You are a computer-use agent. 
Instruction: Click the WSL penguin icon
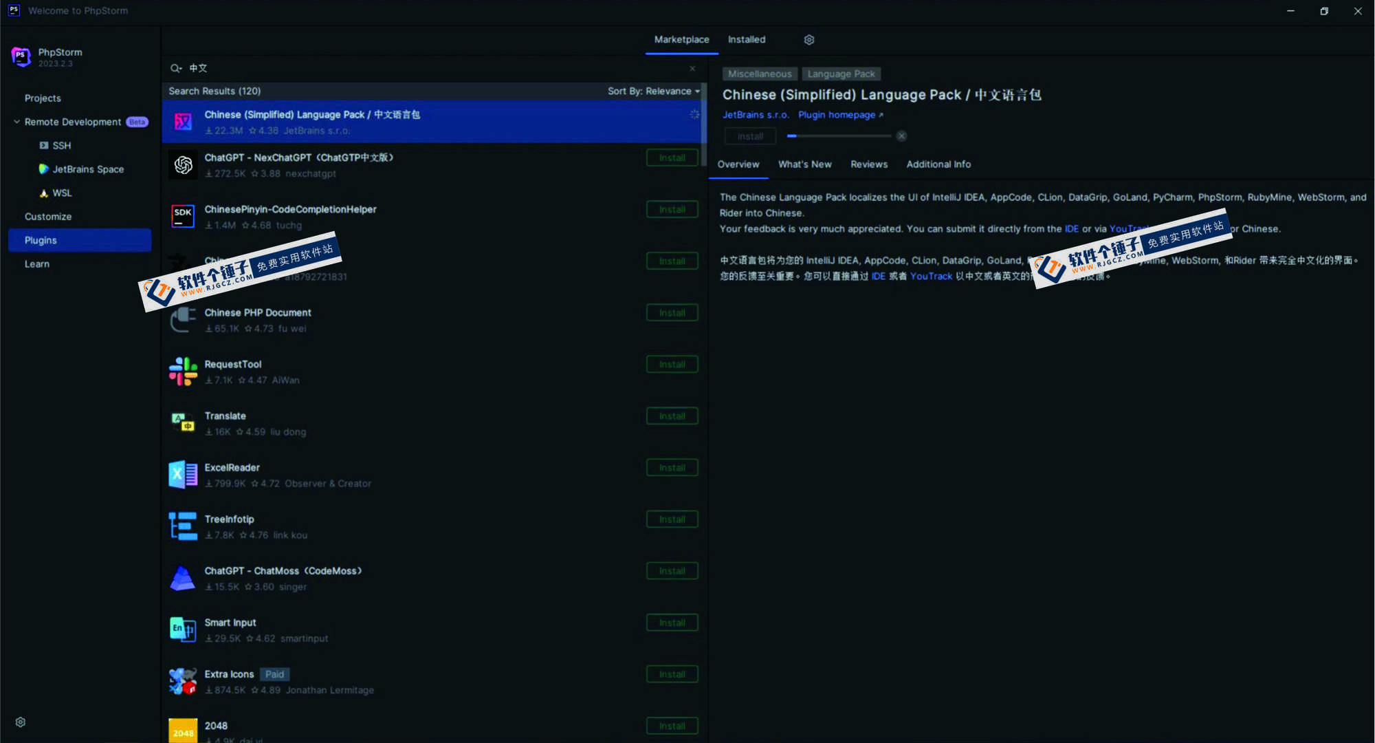click(x=44, y=193)
